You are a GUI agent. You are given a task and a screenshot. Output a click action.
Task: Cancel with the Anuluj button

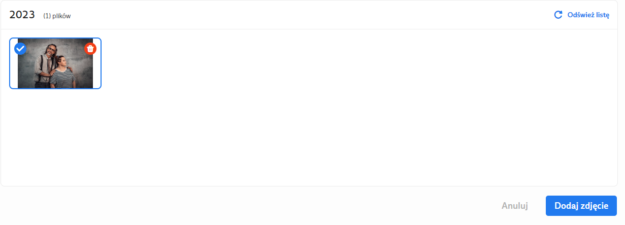(x=515, y=206)
